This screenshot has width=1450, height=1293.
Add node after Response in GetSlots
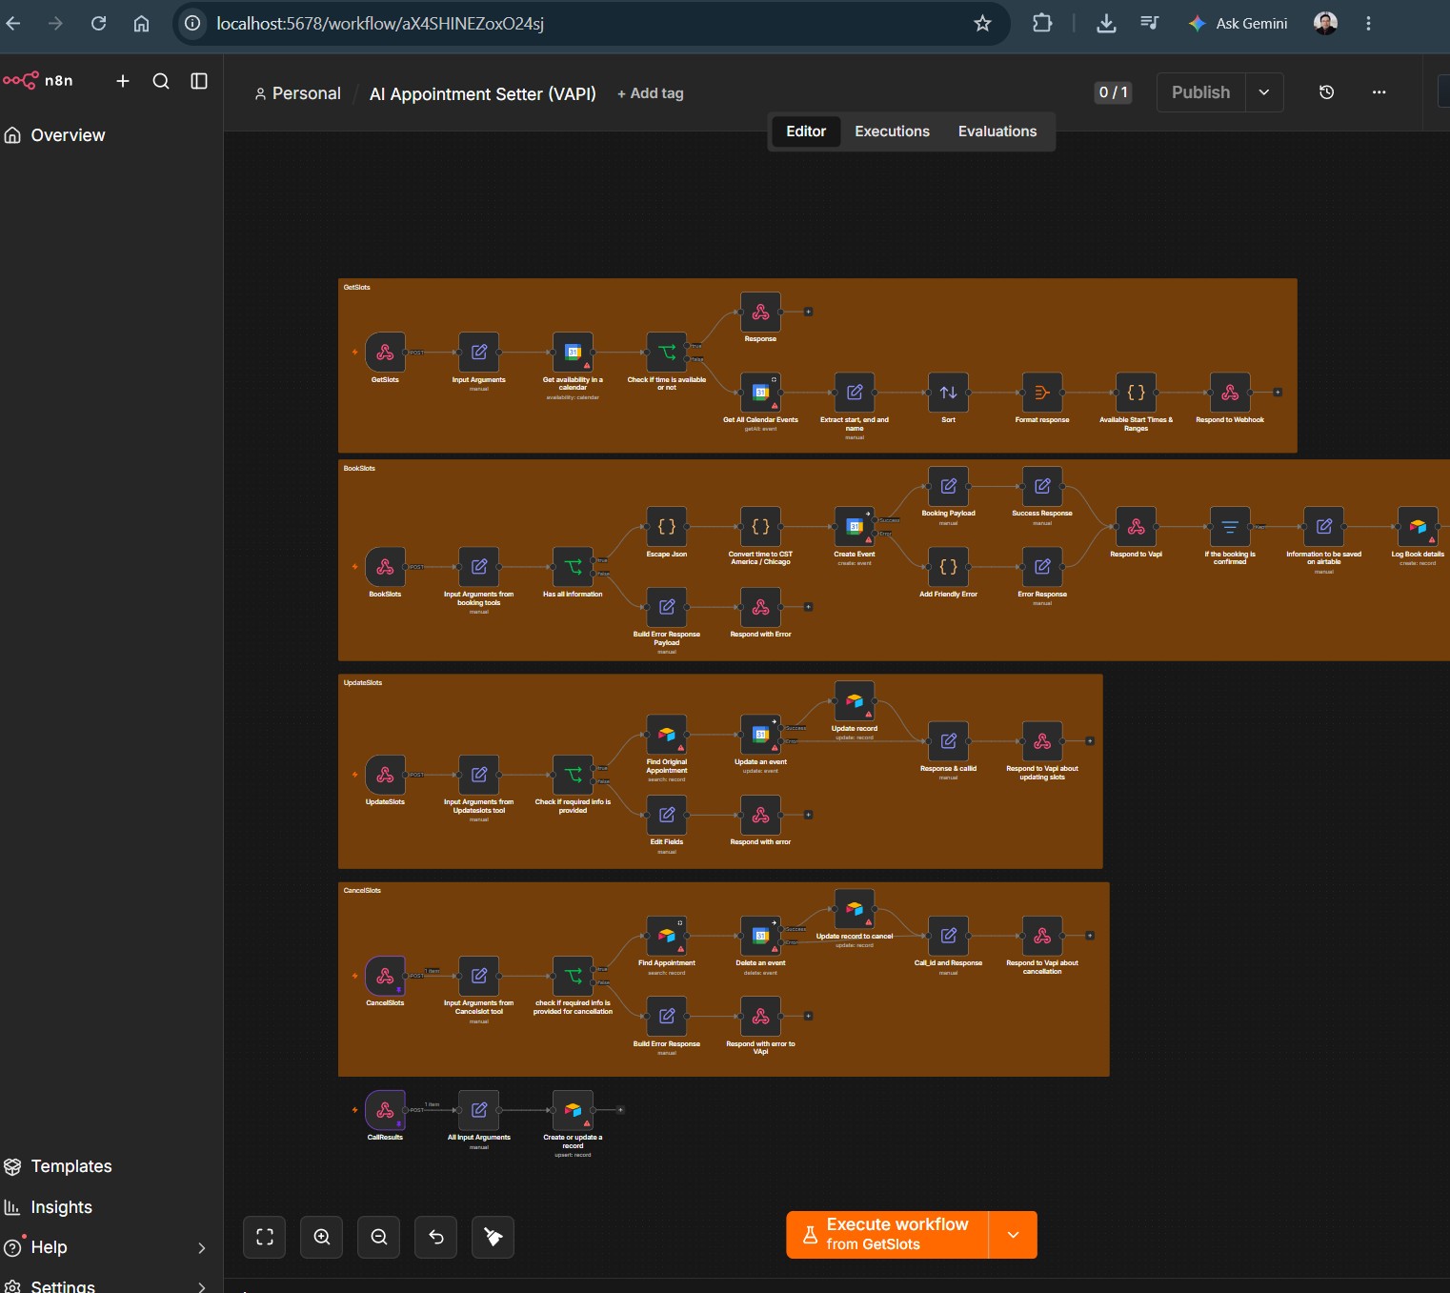click(808, 312)
